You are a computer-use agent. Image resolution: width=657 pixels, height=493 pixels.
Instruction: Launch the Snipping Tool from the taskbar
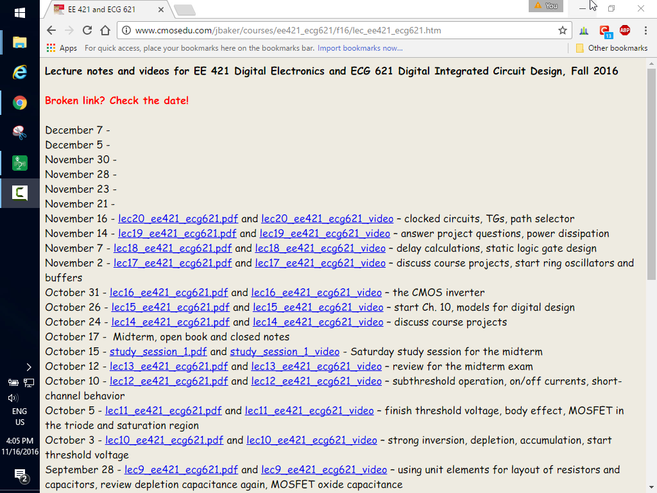(x=20, y=133)
